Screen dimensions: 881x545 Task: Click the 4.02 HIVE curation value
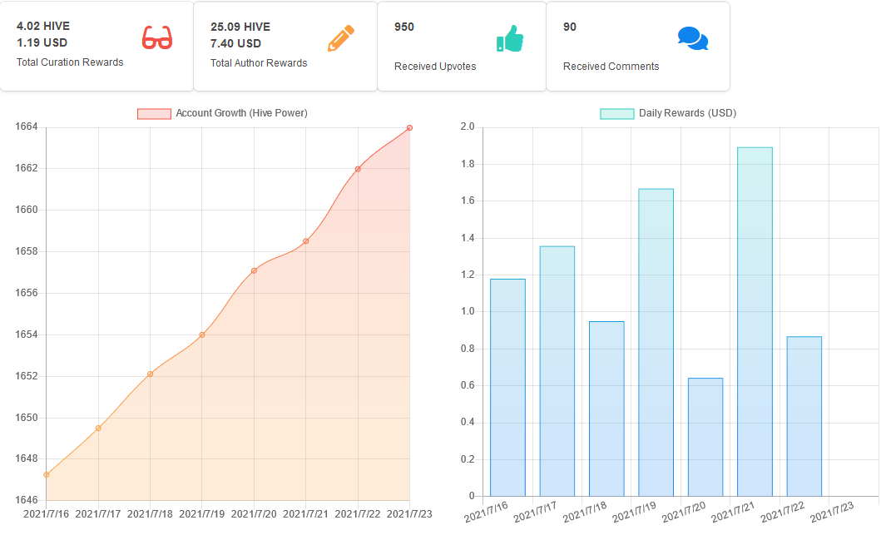[x=43, y=26]
